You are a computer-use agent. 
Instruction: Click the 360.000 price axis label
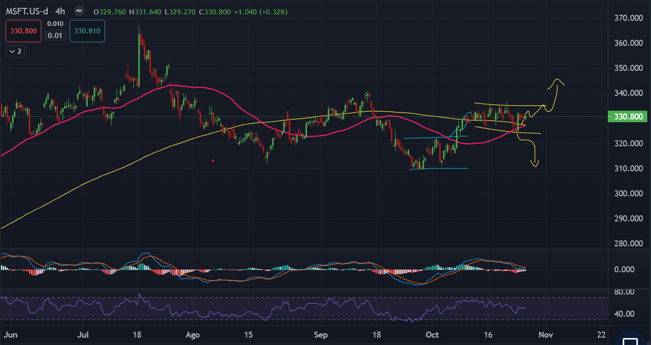[630, 43]
